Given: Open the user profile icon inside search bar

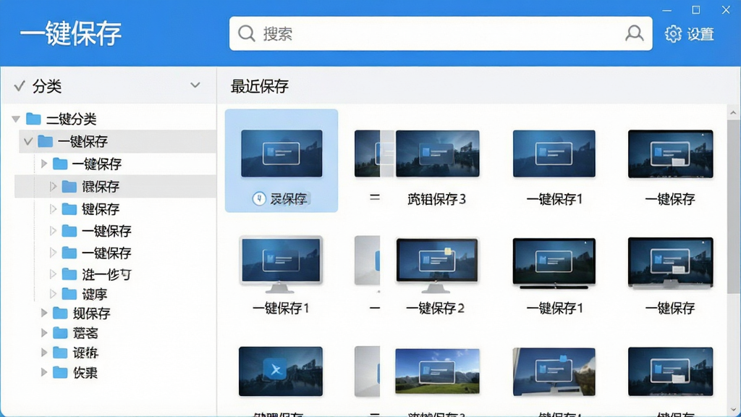Looking at the screenshot, I should [634, 33].
